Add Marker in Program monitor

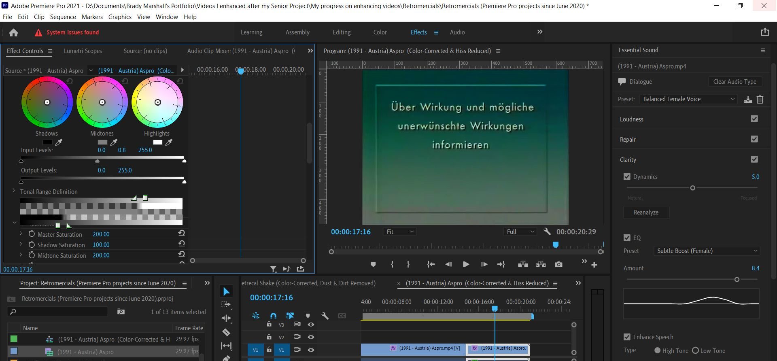click(373, 264)
